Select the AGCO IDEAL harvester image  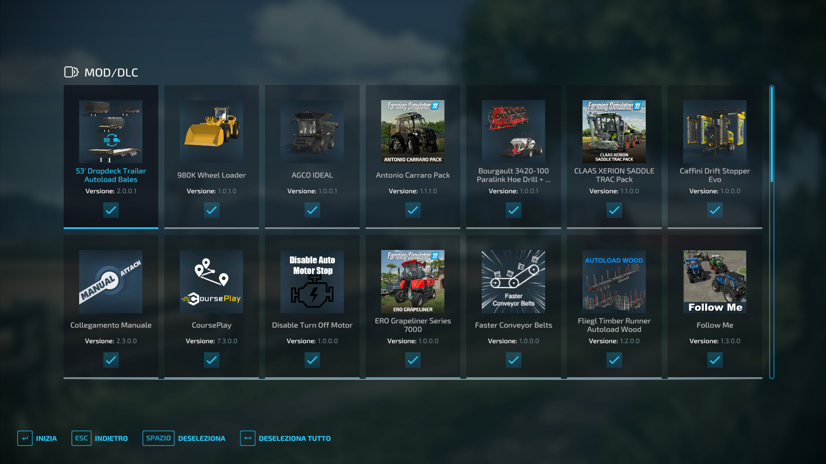tap(312, 131)
